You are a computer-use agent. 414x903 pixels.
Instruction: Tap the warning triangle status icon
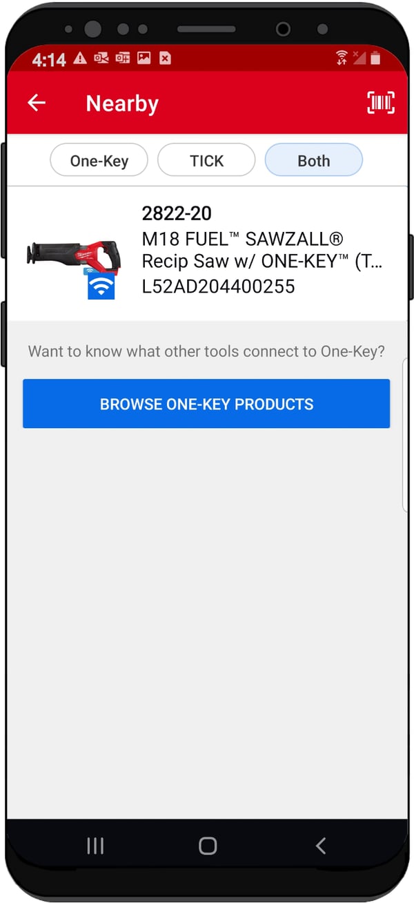point(80,58)
